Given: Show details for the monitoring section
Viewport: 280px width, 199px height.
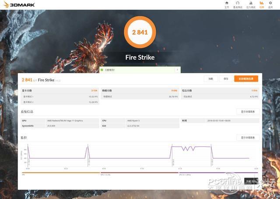Looking at the screenshot, I should point(248,138).
